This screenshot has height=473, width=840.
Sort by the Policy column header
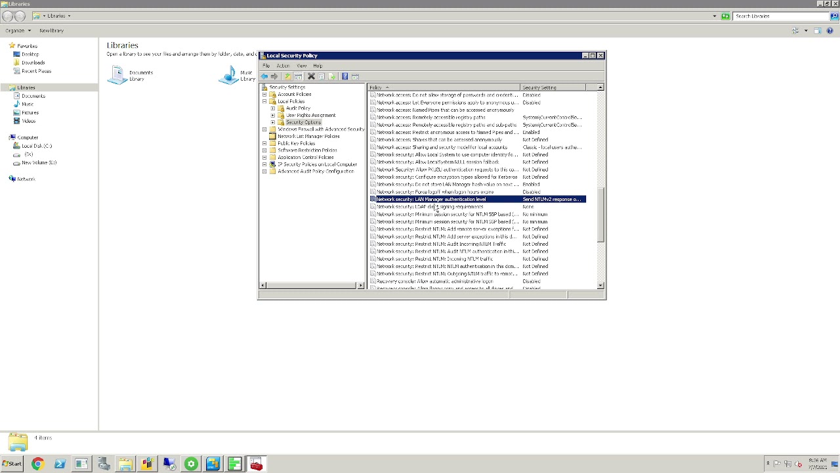point(444,87)
